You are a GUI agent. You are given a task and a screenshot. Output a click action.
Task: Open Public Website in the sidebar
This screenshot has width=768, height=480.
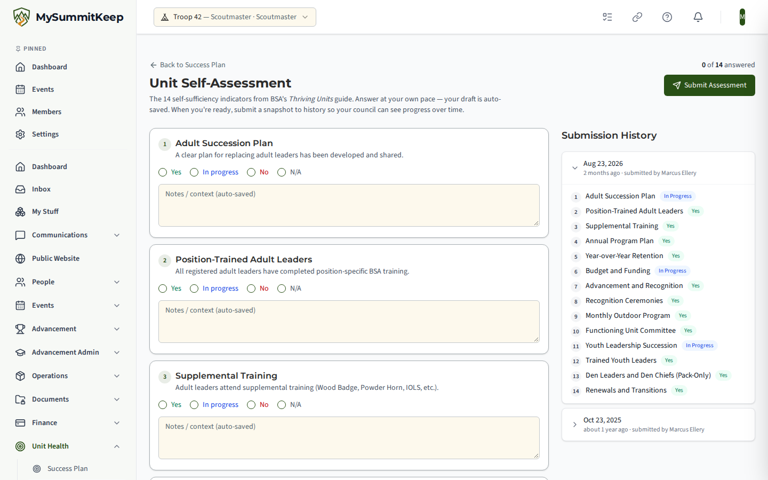pyautogui.click(x=68, y=258)
